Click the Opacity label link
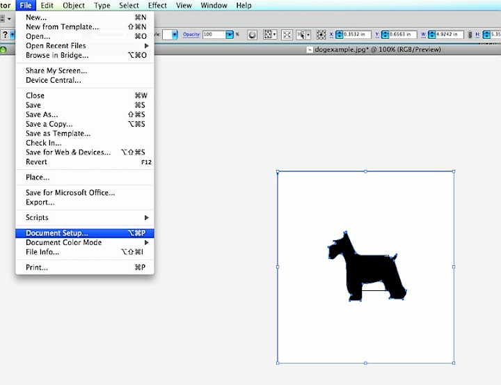 click(x=191, y=34)
